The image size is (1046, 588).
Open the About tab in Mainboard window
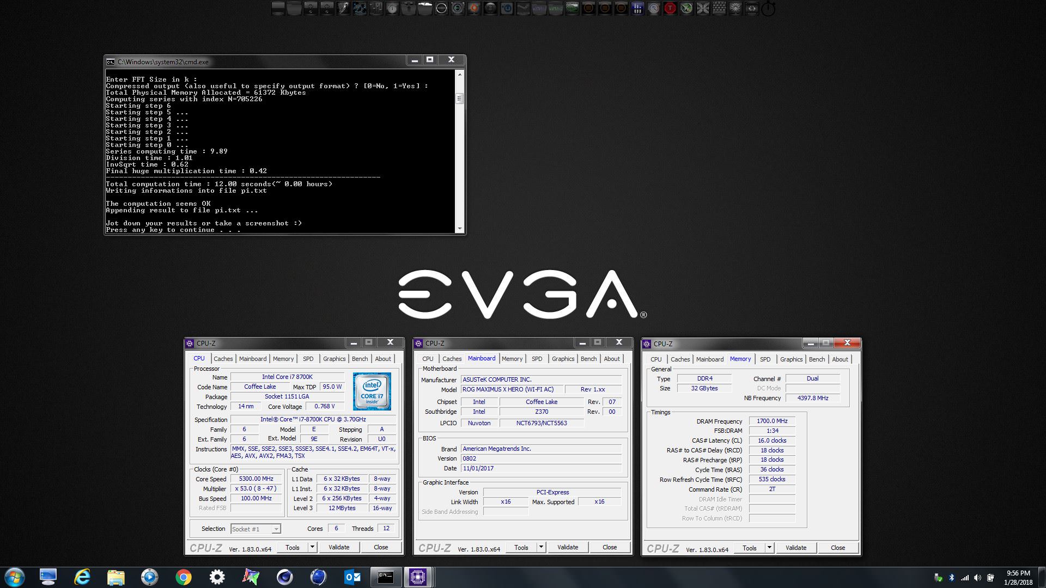coord(612,359)
